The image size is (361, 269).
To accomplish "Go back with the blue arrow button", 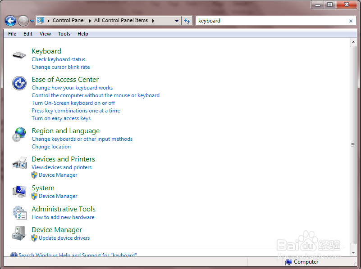I will tap(10, 21).
